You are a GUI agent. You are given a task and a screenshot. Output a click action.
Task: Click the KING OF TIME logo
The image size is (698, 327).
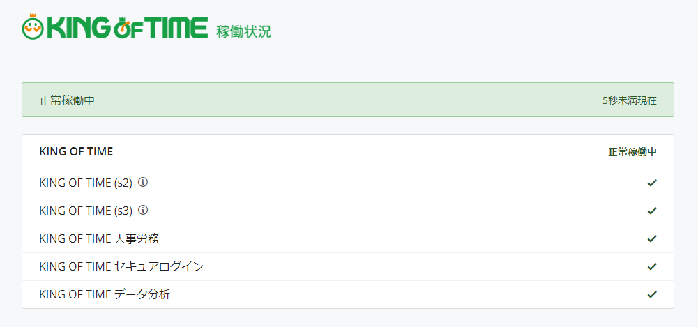point(114,27)
